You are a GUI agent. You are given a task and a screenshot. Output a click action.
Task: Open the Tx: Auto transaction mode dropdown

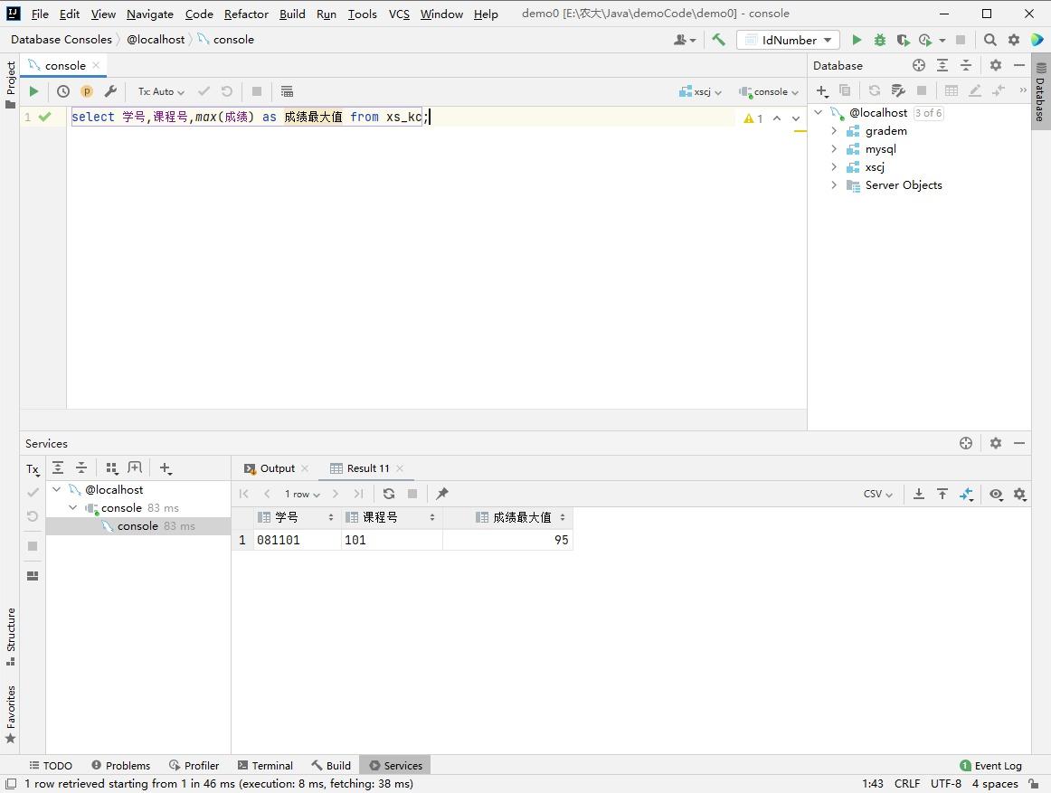coord(161,91)
